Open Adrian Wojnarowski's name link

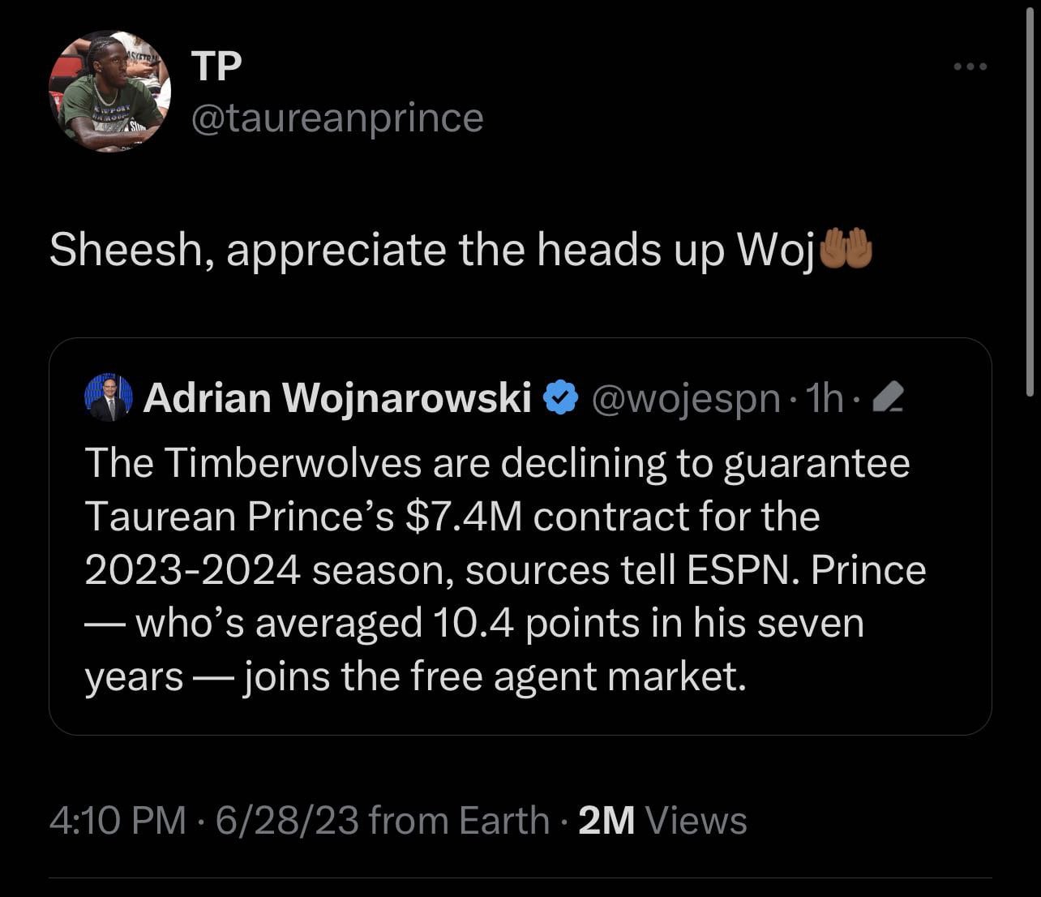pyautogui.click(x=337, y=397)
